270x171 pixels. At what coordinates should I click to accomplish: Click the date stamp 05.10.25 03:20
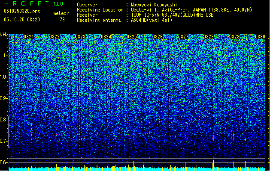tap(22, 20)
